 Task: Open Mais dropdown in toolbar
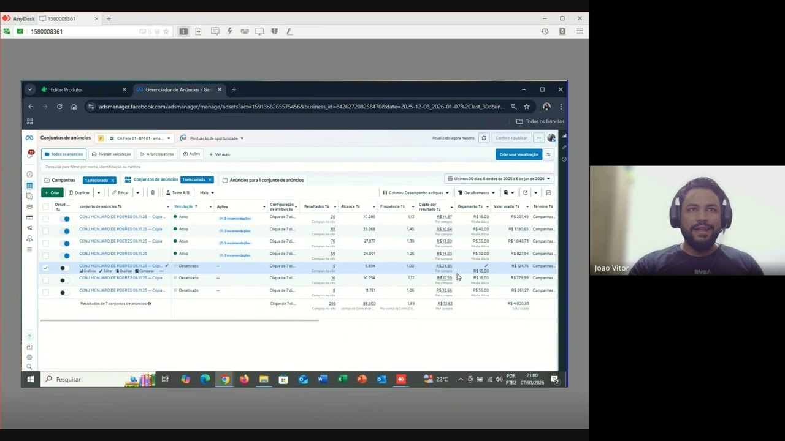point(207,192)
